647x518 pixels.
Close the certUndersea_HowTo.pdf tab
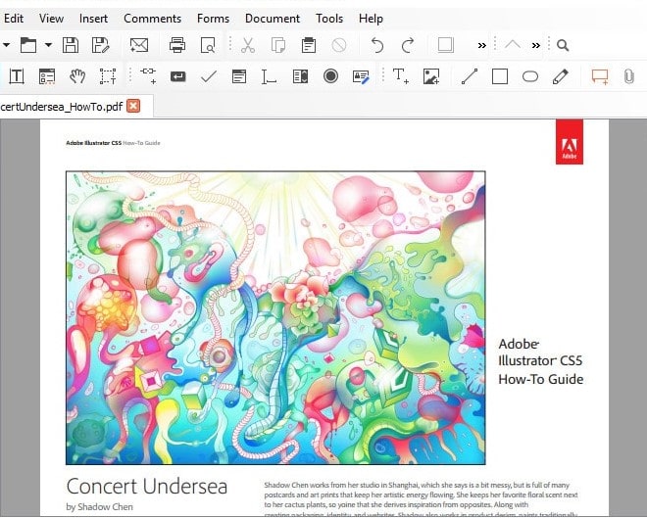(133, 107)
